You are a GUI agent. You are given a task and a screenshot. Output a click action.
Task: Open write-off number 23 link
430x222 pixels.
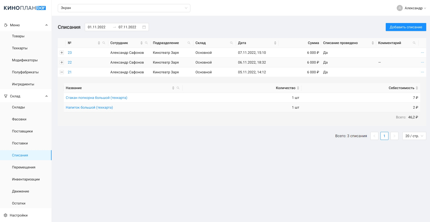(x=70, y=53)
